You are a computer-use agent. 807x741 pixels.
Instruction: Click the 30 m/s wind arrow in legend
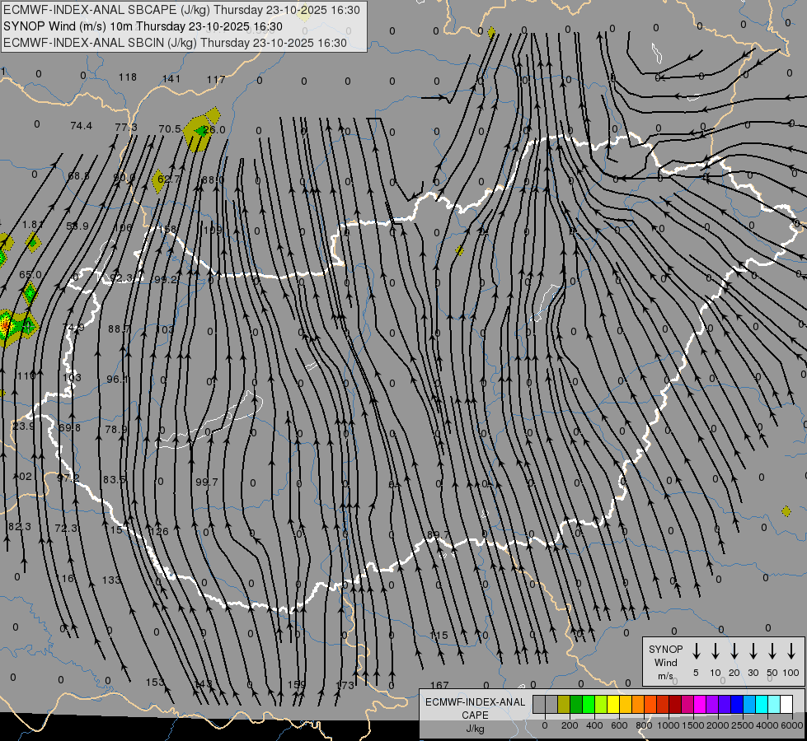pyautogui.click(x=753, y=651)
